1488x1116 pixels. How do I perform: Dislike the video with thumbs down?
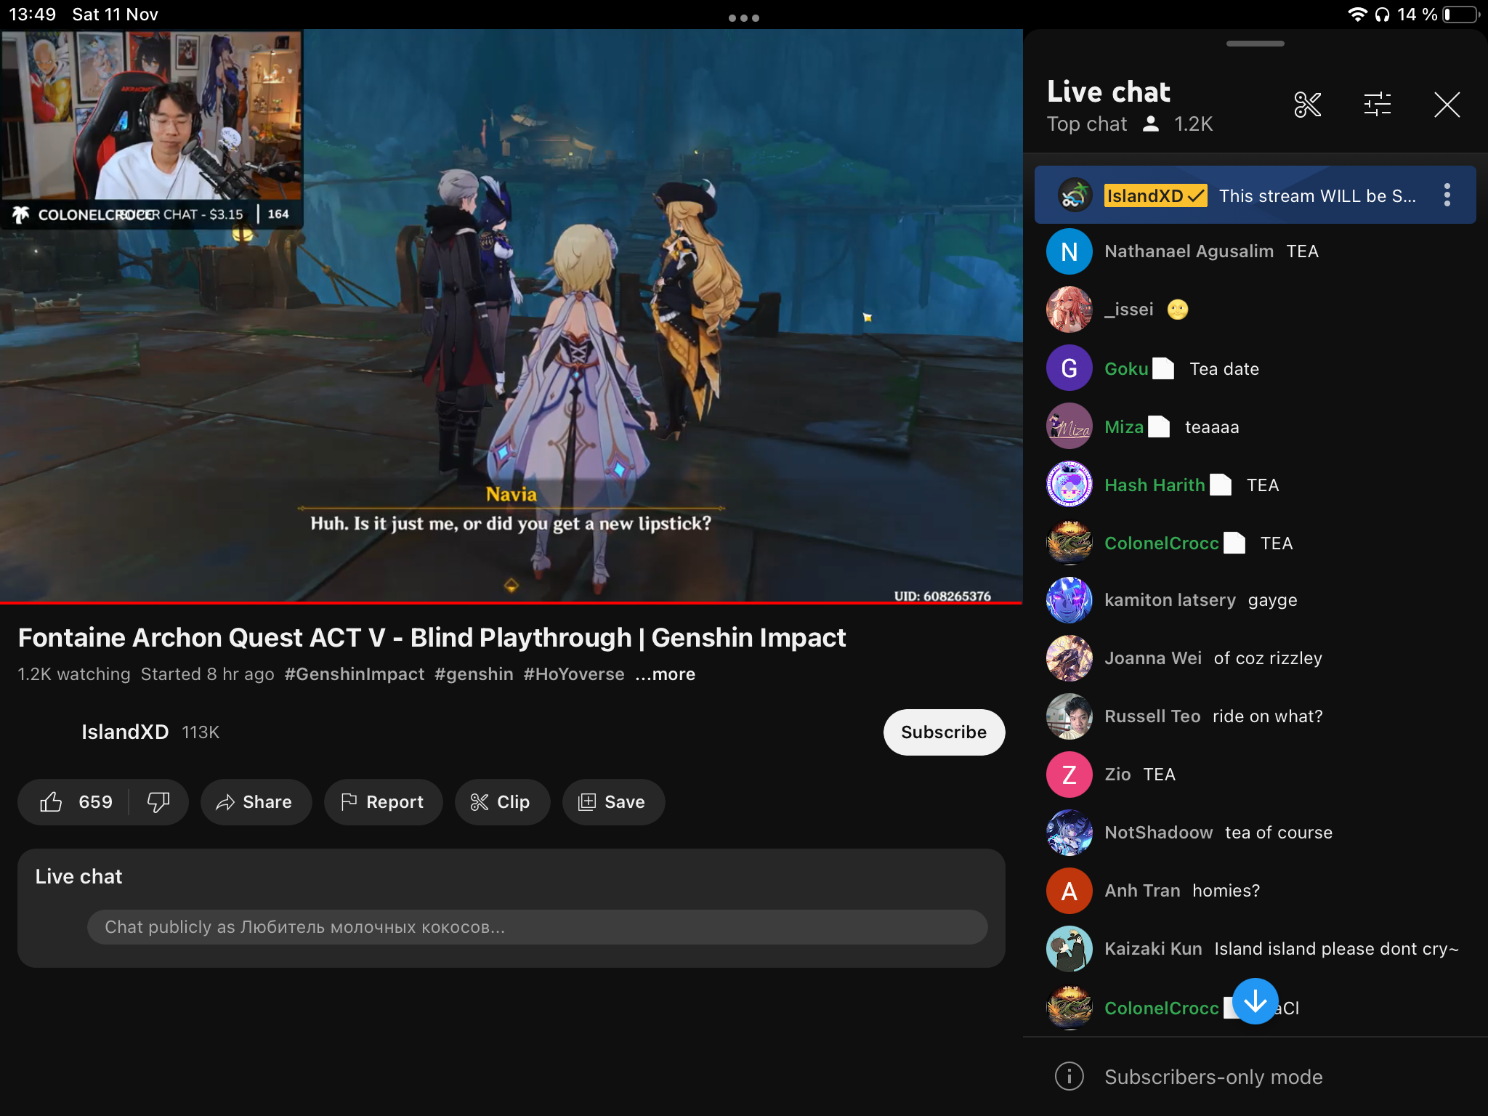click(158, 802)
